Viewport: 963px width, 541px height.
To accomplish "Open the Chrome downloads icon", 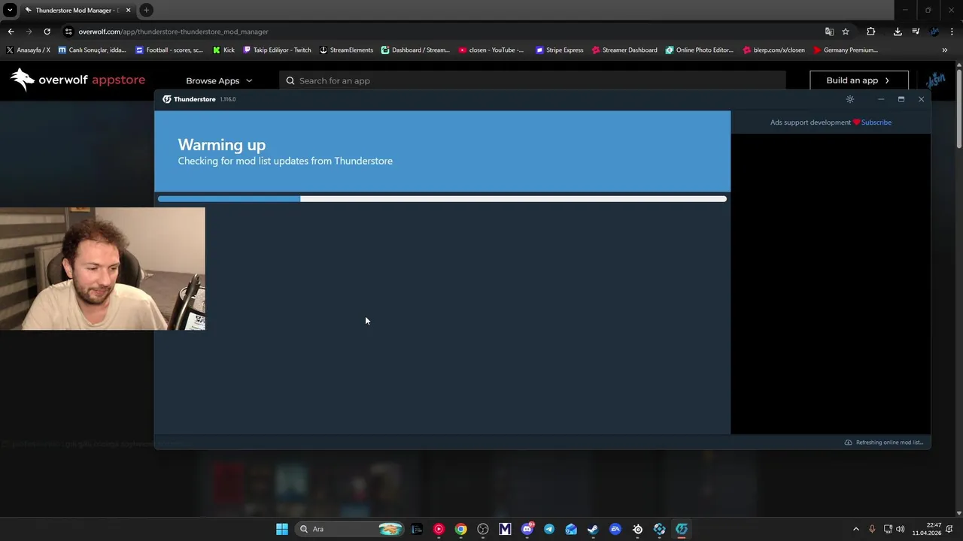I will coord(898,32).
